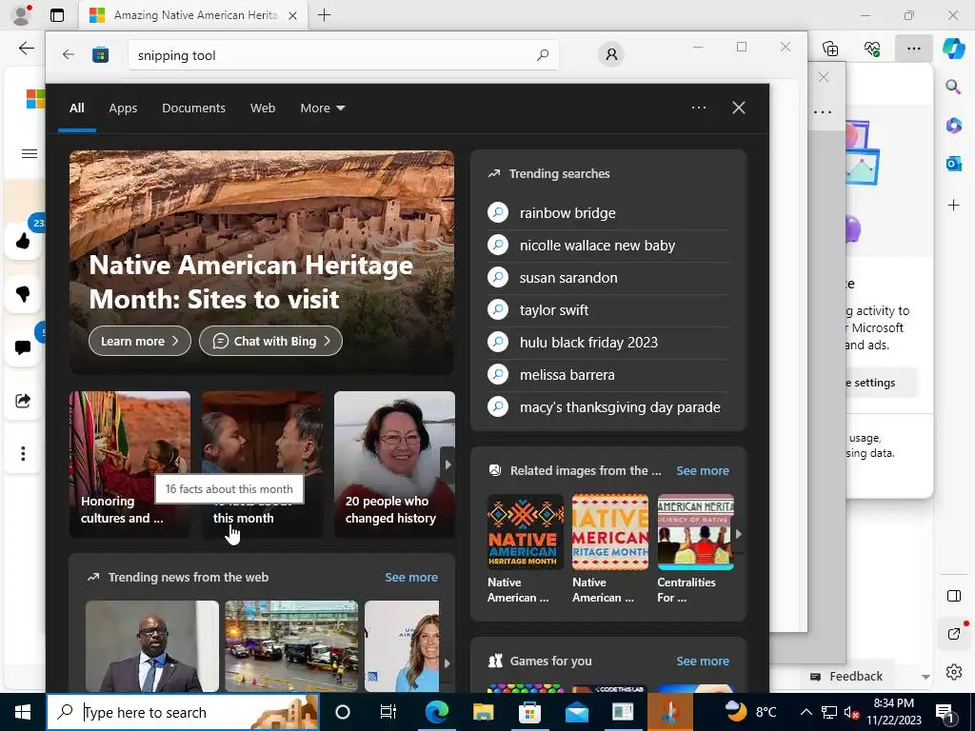Click the date and time in the taskbar
Image resolution: width=975 pixels, height=731 pixels.
click(x=893, y=712)
